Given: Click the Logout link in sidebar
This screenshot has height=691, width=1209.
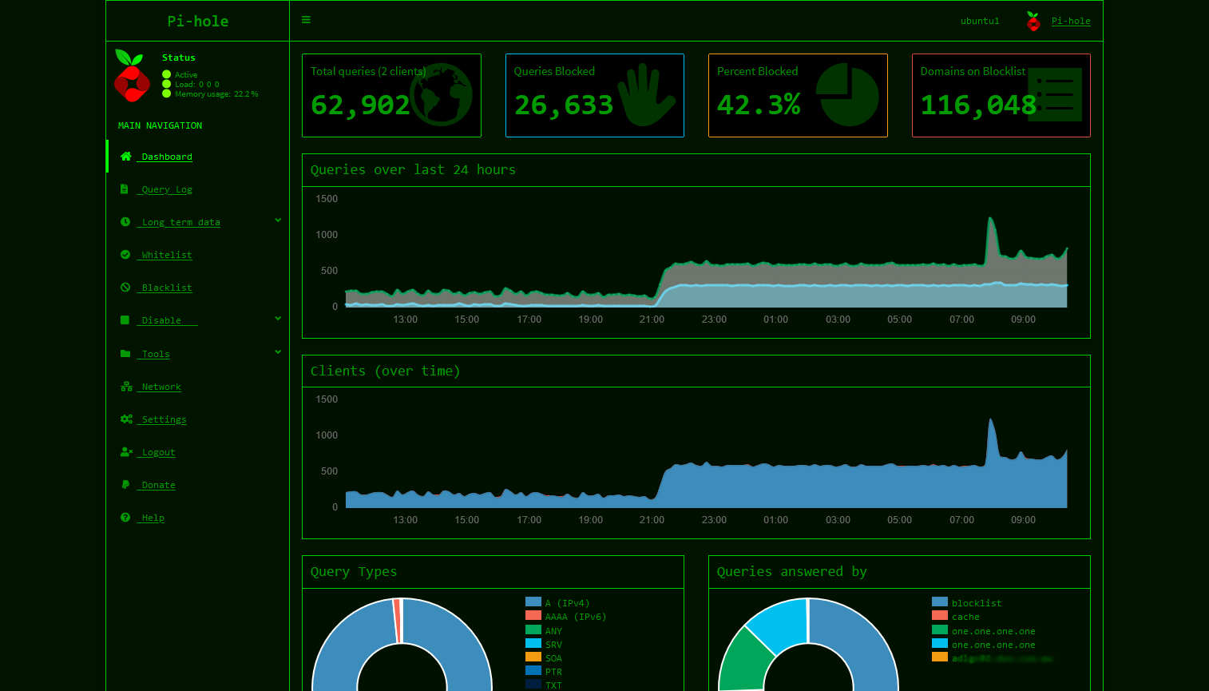Looking at the screenshot, I should pos(157,452).
